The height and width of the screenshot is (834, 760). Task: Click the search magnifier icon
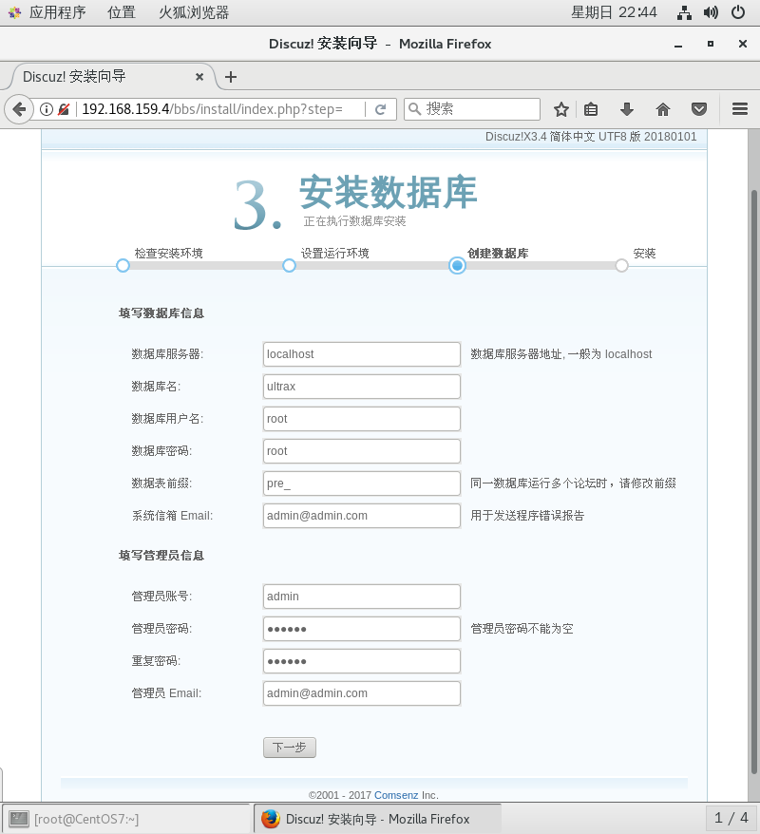(x=415, y=109)
